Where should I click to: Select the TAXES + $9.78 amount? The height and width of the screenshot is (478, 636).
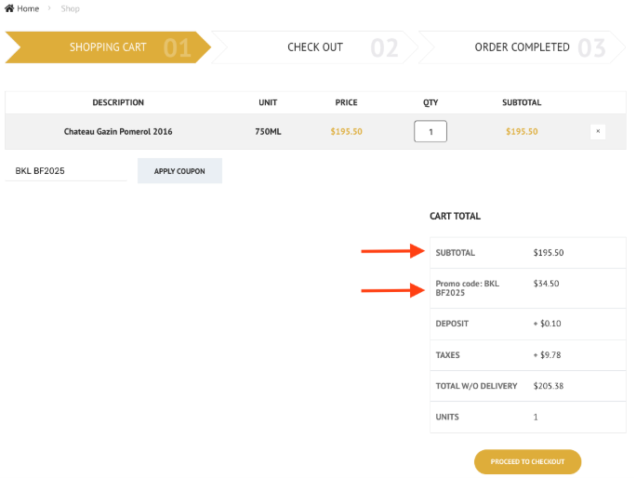point(547,354)
